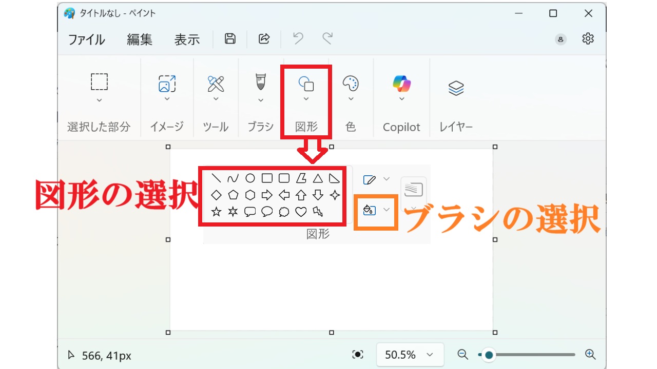Screen dimensions: 657x369
Task: Select the curve shape
Action: point(233,178)
